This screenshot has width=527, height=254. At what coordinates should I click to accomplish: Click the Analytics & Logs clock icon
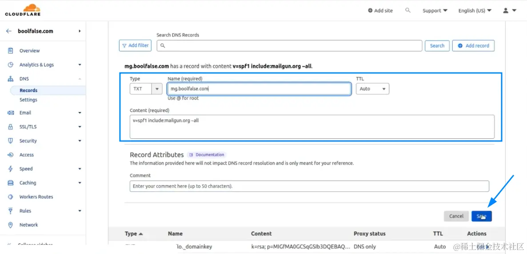coord(10,65)
